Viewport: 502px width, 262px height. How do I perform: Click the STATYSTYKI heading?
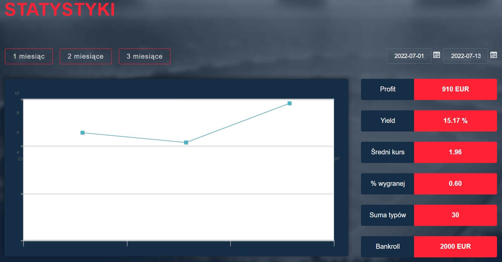click(x=60, y=9)
